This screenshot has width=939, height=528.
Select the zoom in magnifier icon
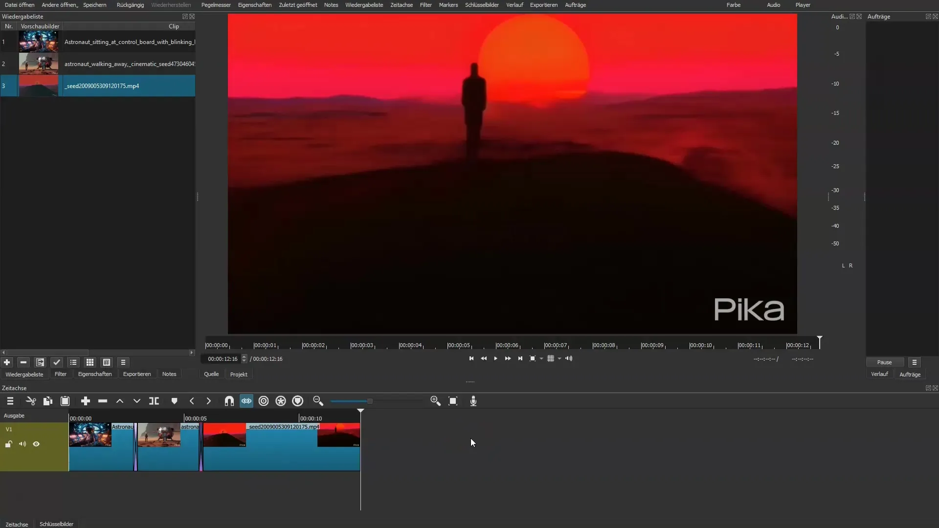[x=435, y=401]
